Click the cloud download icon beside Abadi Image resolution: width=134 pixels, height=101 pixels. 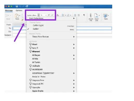tap(30, 44)
